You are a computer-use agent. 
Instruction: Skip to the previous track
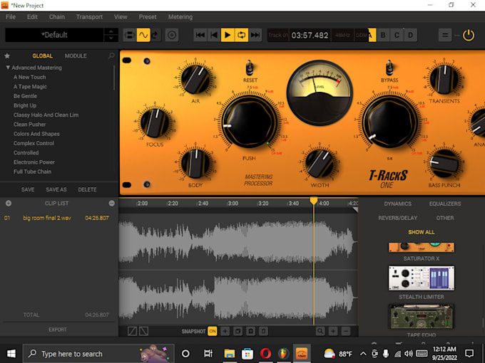click(200, 35)
